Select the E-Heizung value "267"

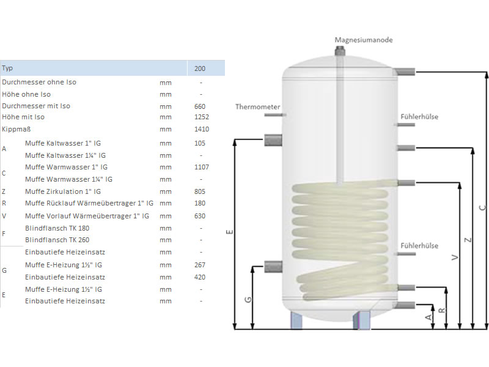tap(200, 265)
